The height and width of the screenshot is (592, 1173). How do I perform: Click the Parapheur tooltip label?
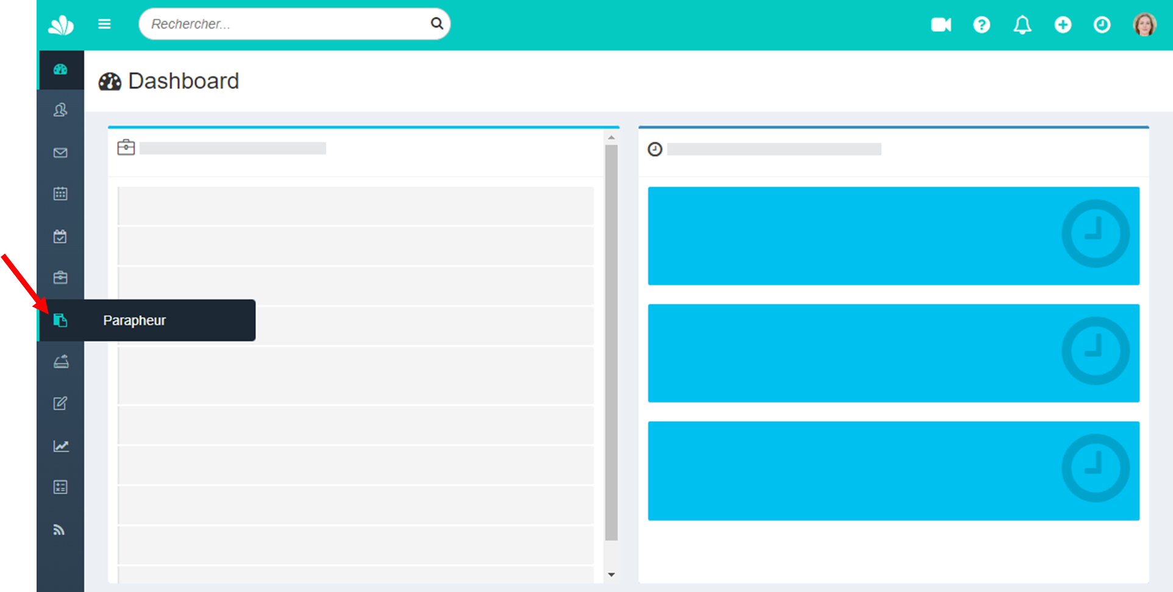pyautogui.click(x=134, y=320)
